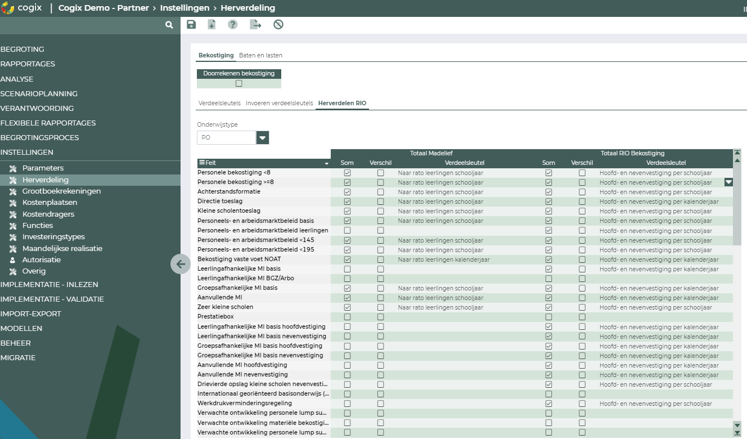Open Grootboekrekeningen settings page
Viewport: 747px width, 439px height.
[x=62, y=191]
